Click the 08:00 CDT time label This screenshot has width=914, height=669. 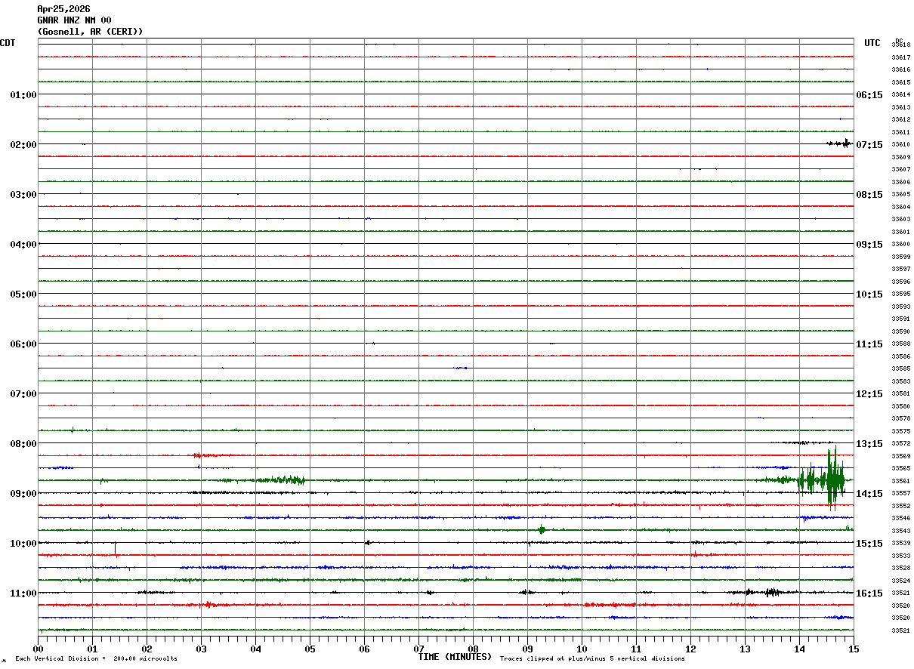23,444
